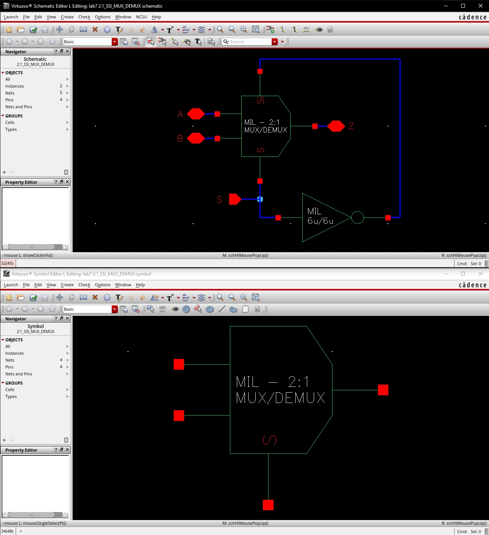The height and width of the screenshot is (535, 489).
Task: Select the line drawing tool in symbol editor
Action: (222, 309)
